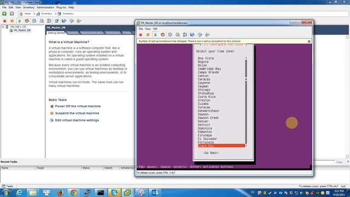This screenshot has height=197, width=350.
Task: Click the green Power On icon in vSphere main toolbar
Action: coord(20,21)
